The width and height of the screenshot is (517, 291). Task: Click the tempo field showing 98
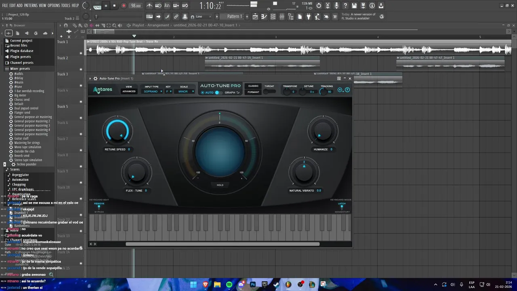coord(136,6)
